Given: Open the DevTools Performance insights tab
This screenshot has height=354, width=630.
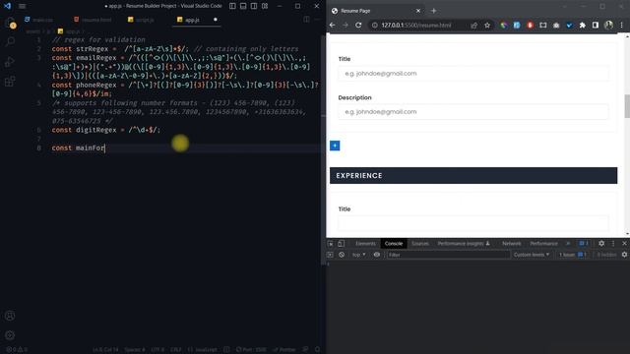Looking at the screenshot, I should point(464,244).
